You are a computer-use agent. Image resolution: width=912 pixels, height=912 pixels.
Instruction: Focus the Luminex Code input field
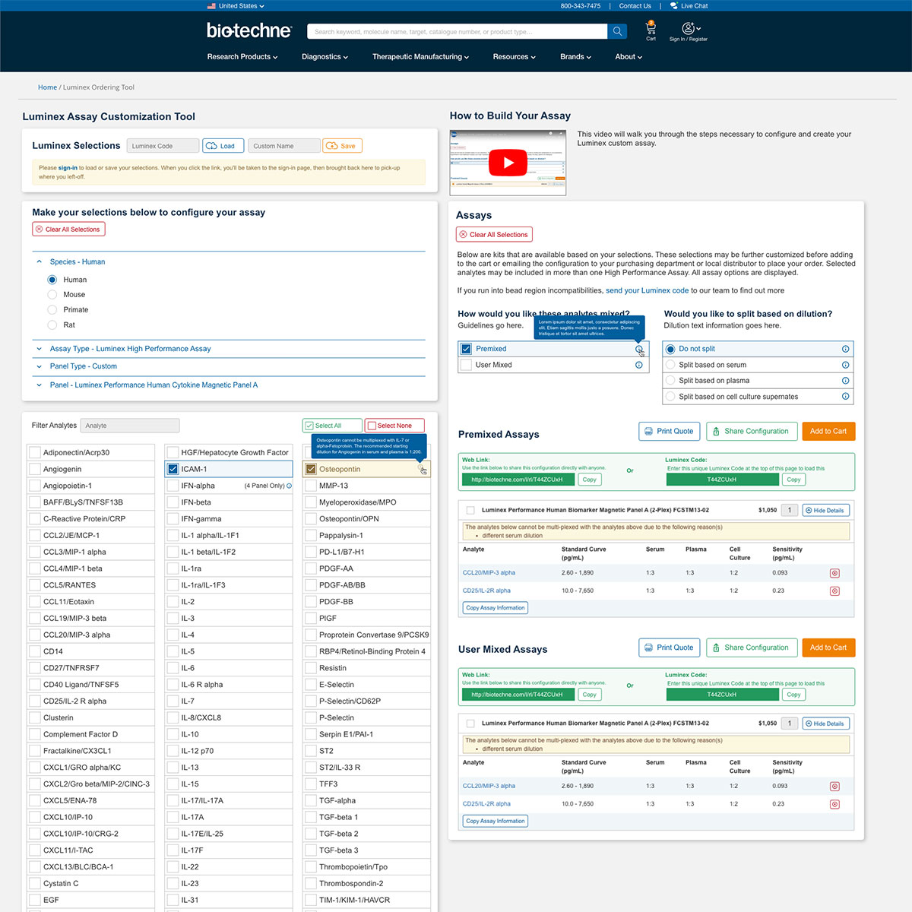point(163,146)
